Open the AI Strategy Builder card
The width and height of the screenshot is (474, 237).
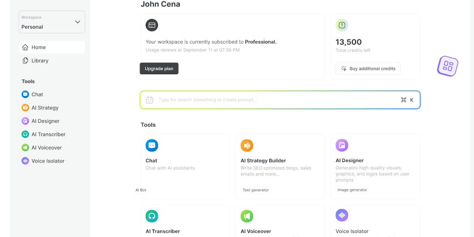(x=280, y=166)
